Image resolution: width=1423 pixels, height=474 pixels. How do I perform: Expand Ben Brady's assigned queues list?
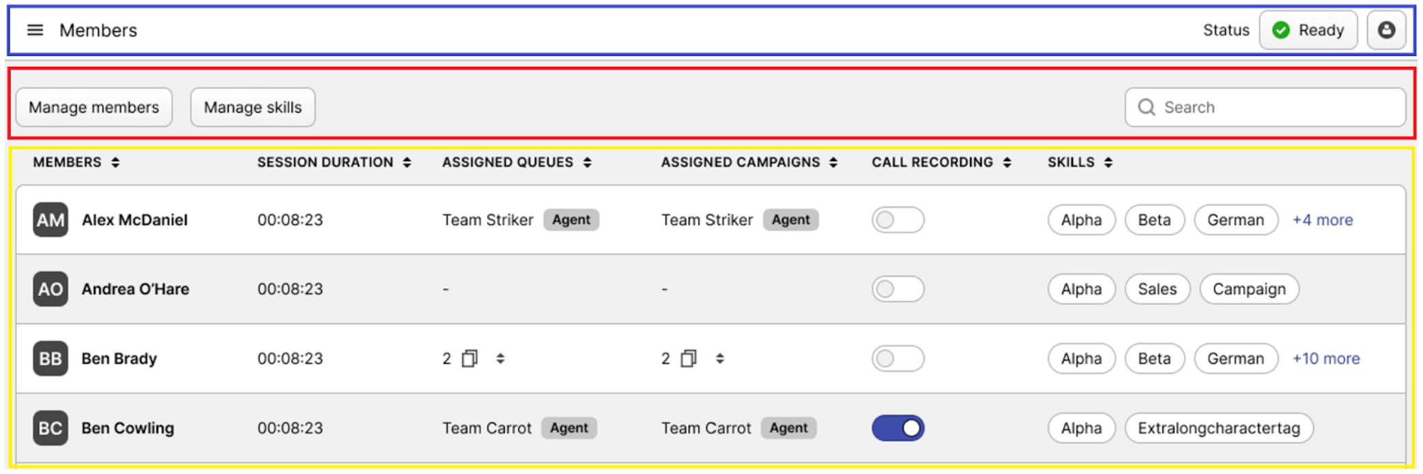(x=500, y=359)
